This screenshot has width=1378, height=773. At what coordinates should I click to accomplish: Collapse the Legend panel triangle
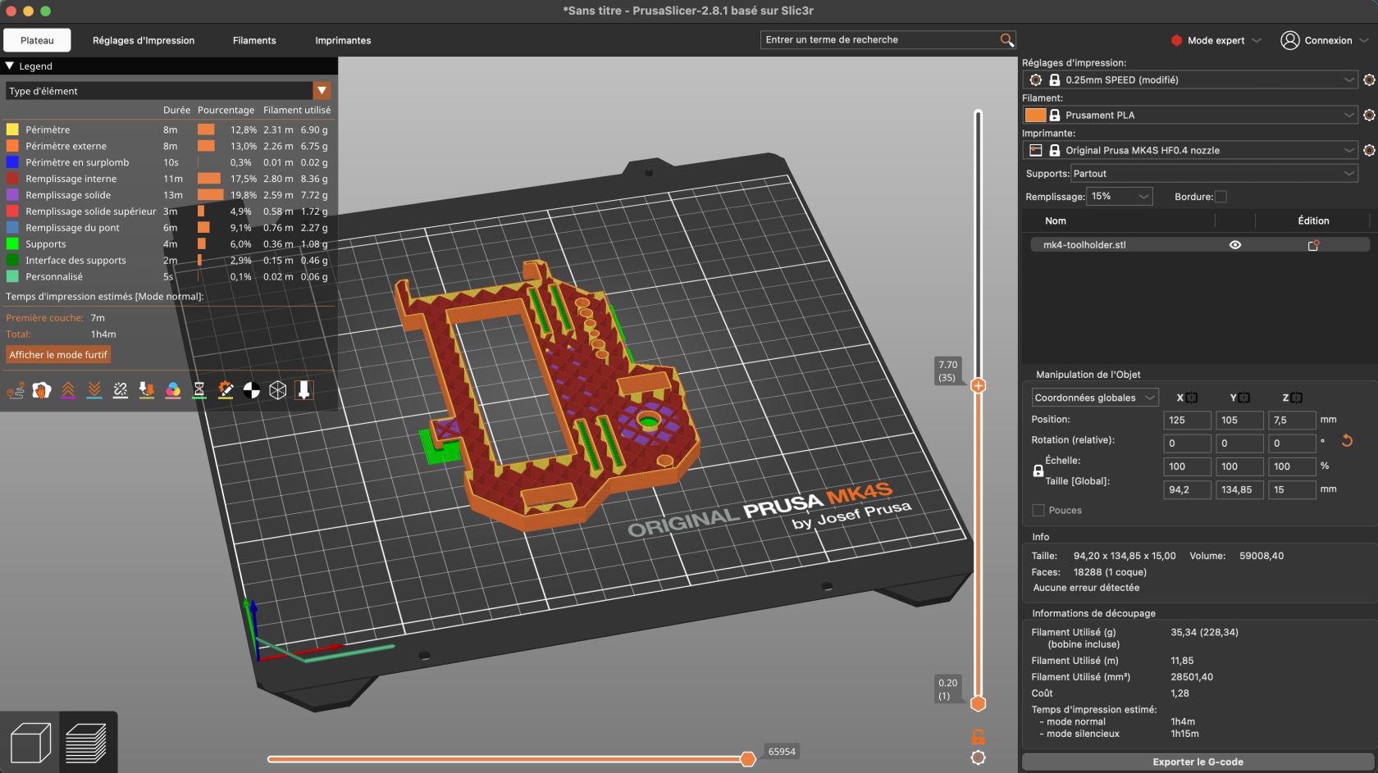click(x=10, y=66)
